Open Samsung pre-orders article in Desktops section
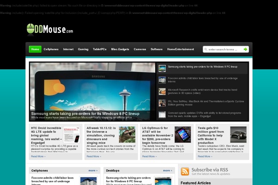Image resolution: width=278 pixels, height=185 pixels. tap(128, 179)
